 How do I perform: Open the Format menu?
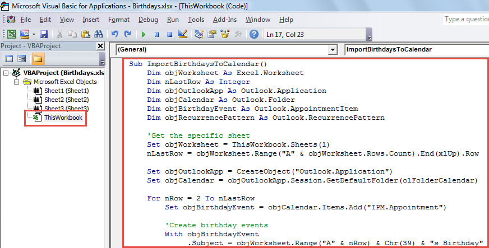[118, 20]
